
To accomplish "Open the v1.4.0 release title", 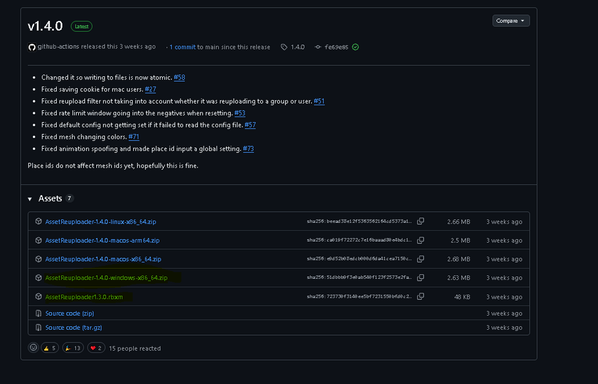I will pos(45,26).
